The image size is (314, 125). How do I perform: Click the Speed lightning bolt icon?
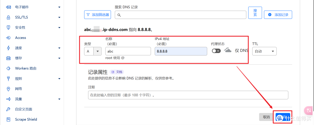click(x=8, y=48)
